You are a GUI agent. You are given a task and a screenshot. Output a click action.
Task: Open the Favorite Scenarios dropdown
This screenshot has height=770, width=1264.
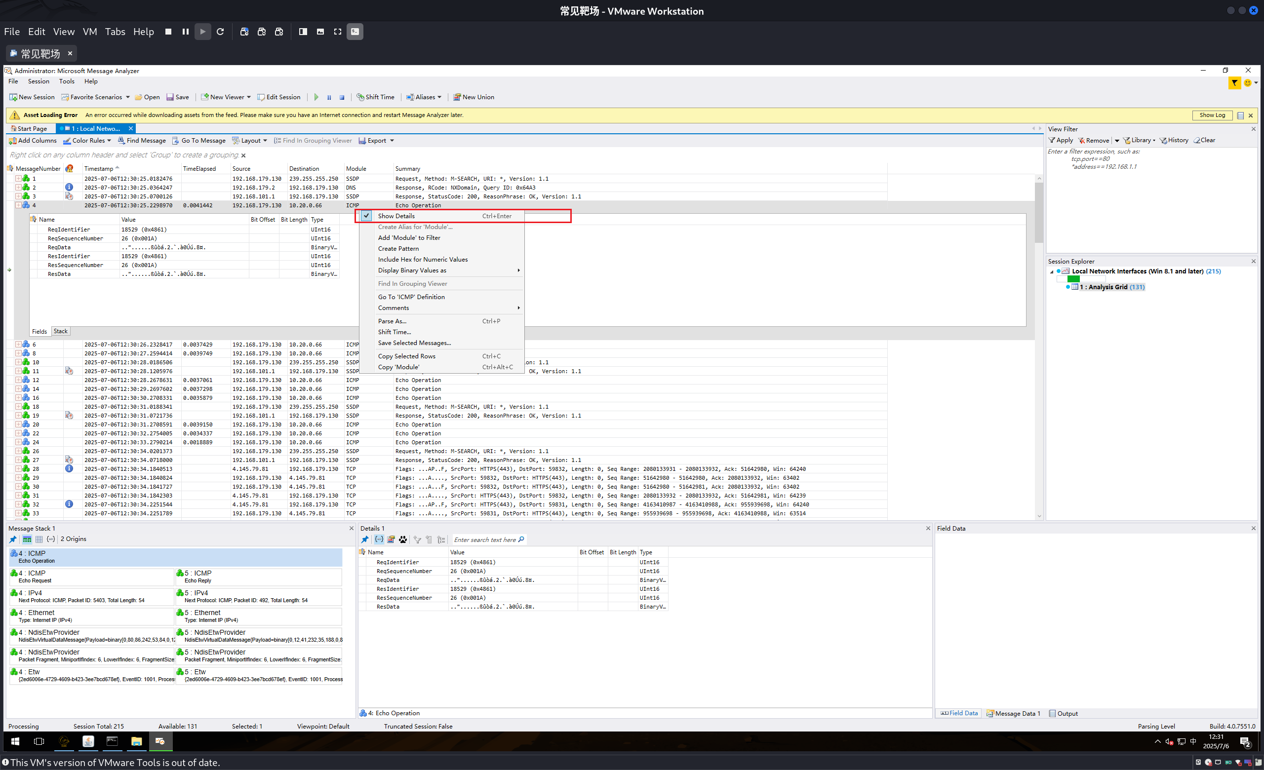pos(128,97)
